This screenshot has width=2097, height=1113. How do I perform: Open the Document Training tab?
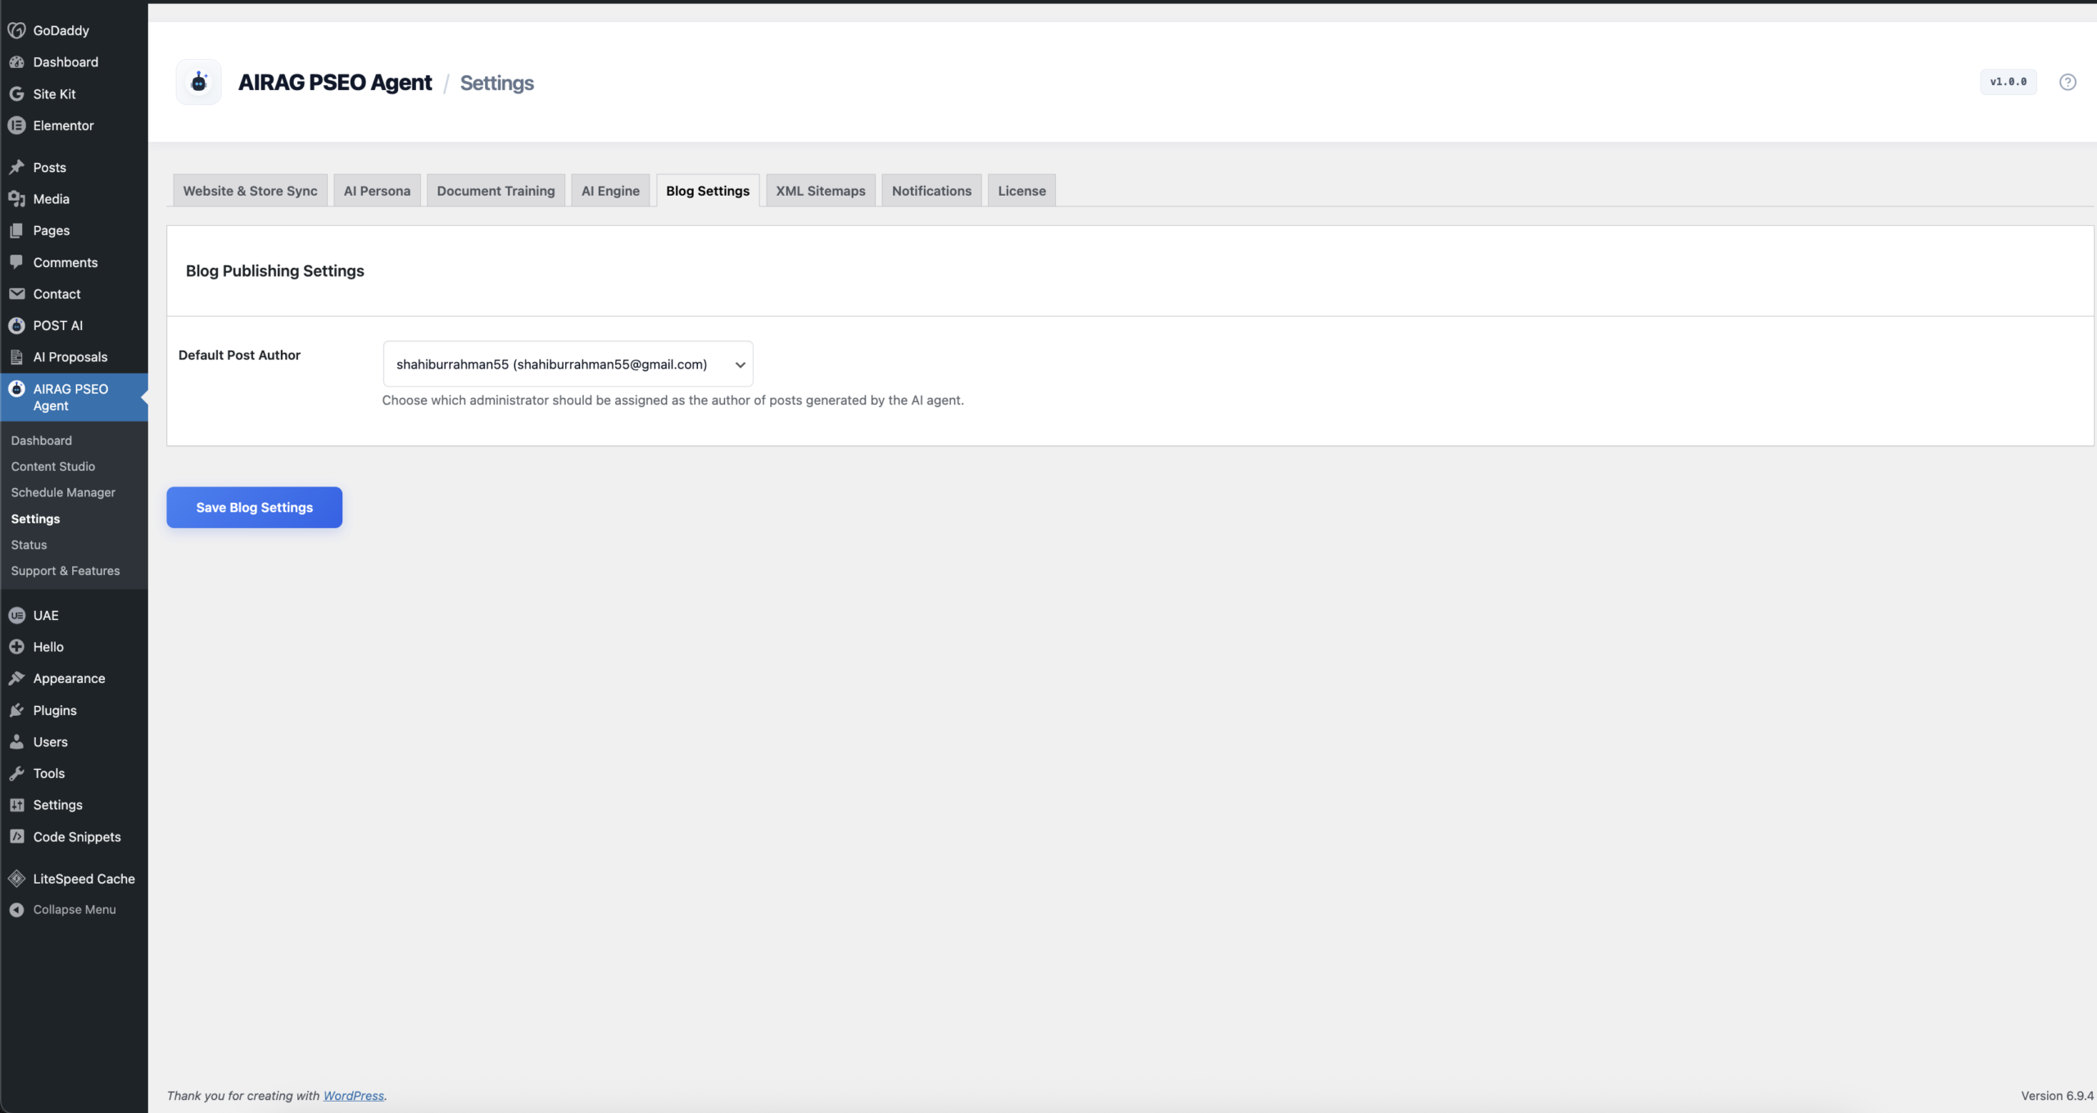tap(496, 191)
